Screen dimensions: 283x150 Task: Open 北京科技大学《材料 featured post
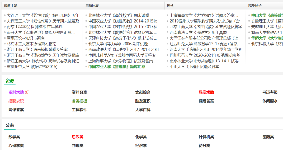pyautogui.click(x=267, y=44)
